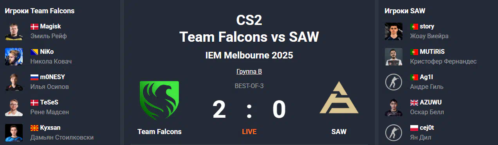Viewport: 498px width, 145px height.
Task: Click cej0t's placeholder avatar icon
Action: point(394,133)
